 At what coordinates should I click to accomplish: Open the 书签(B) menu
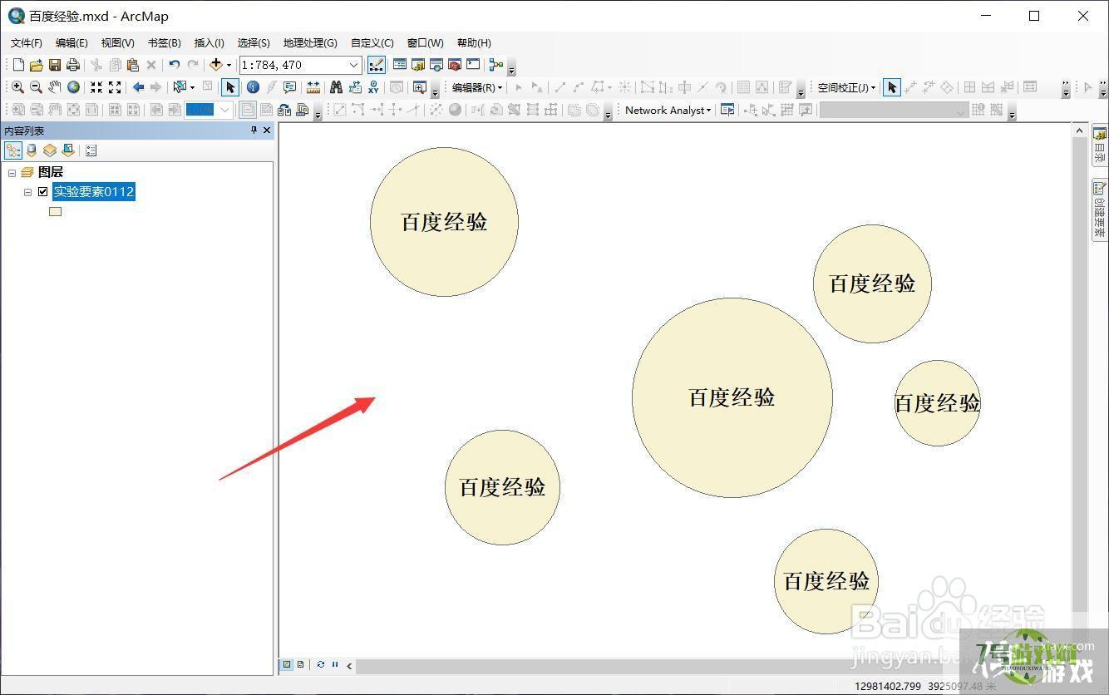(x=164, y=42)
